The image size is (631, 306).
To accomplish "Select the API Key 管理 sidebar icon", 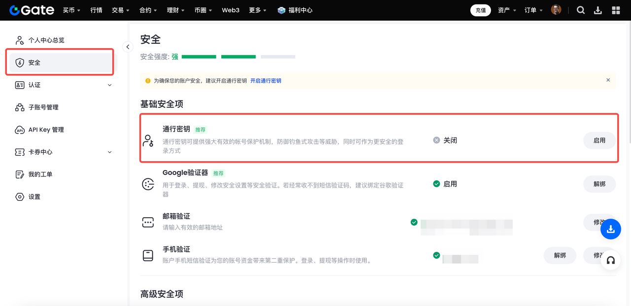I will (20, 130).
